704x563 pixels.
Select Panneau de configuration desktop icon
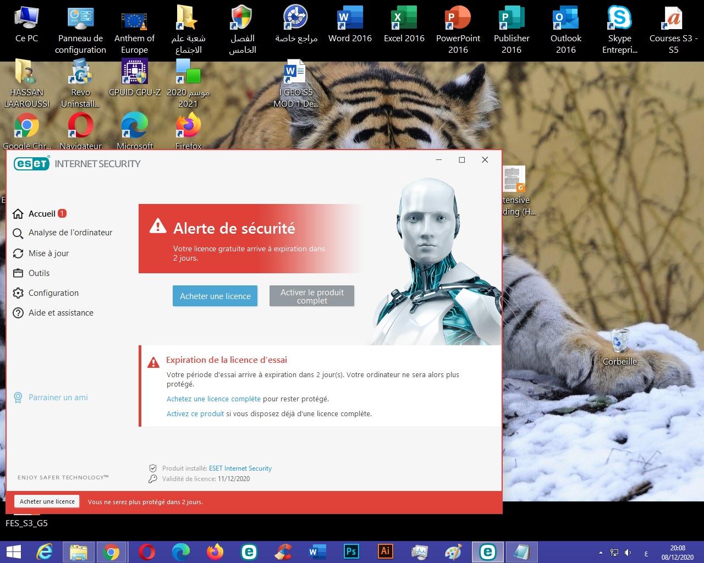(x=80, y=30)
